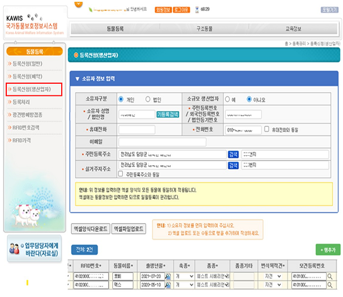Open 교육정보 top navigation menu
This screenshot has width=343, height=297.
click(x=293, y=28)
